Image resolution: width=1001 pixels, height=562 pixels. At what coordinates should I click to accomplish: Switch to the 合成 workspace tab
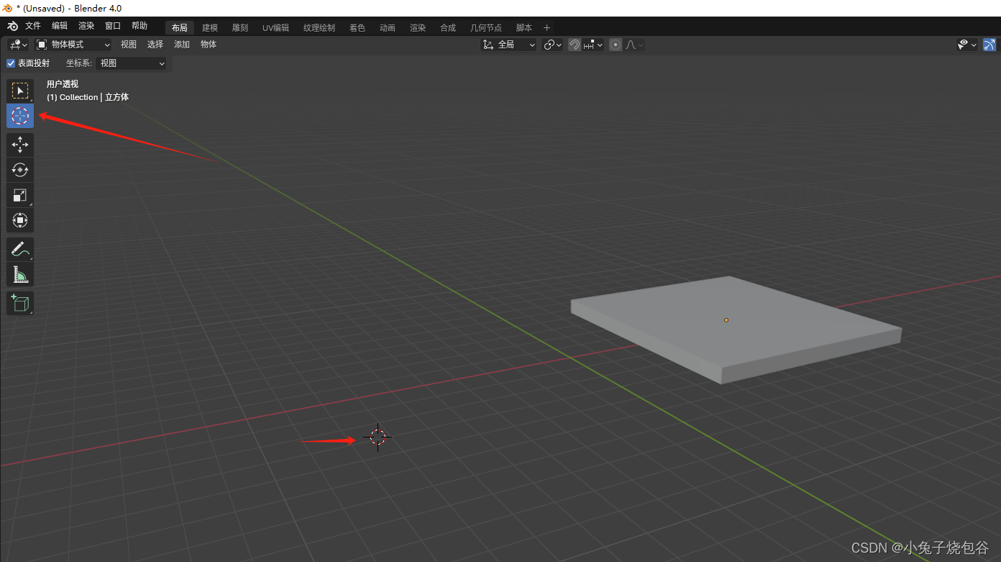click(448, 28)
